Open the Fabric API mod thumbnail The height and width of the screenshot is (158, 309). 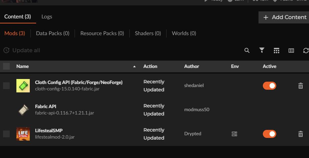tap(23, 110)
